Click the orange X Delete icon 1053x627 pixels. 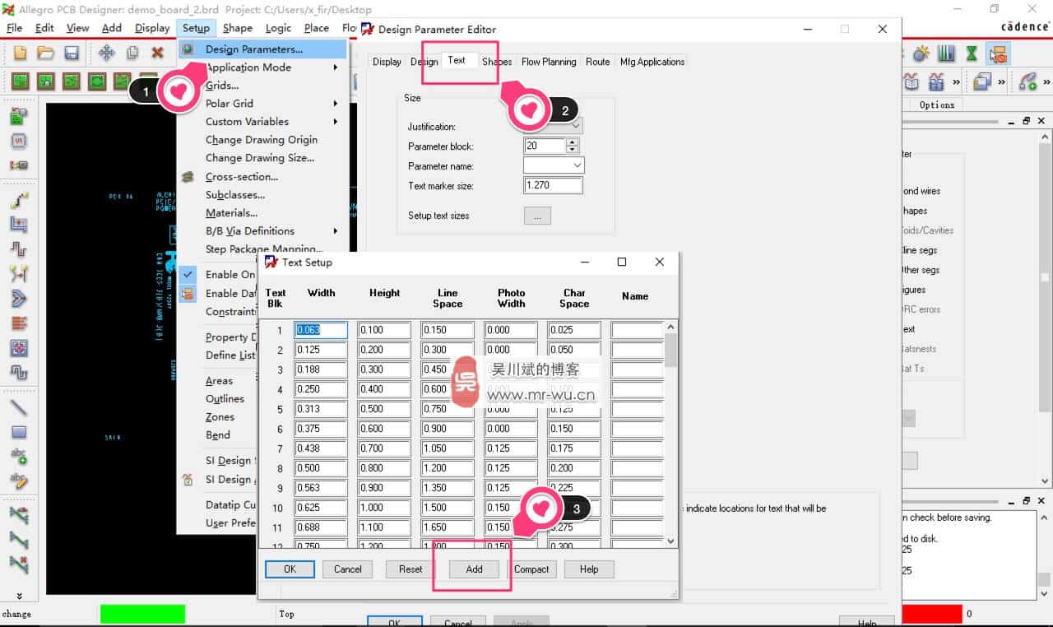pyautogui.click(x=157, y=53)
